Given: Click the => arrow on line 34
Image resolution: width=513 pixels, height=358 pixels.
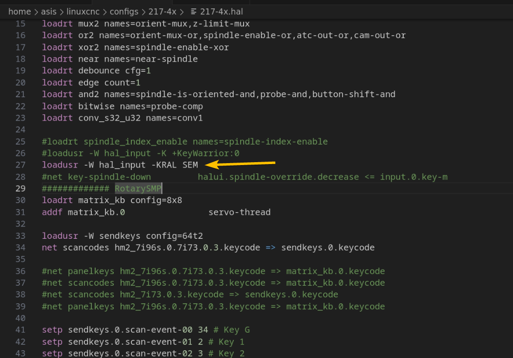Looking at the screenshot, I should click(270, 248).
